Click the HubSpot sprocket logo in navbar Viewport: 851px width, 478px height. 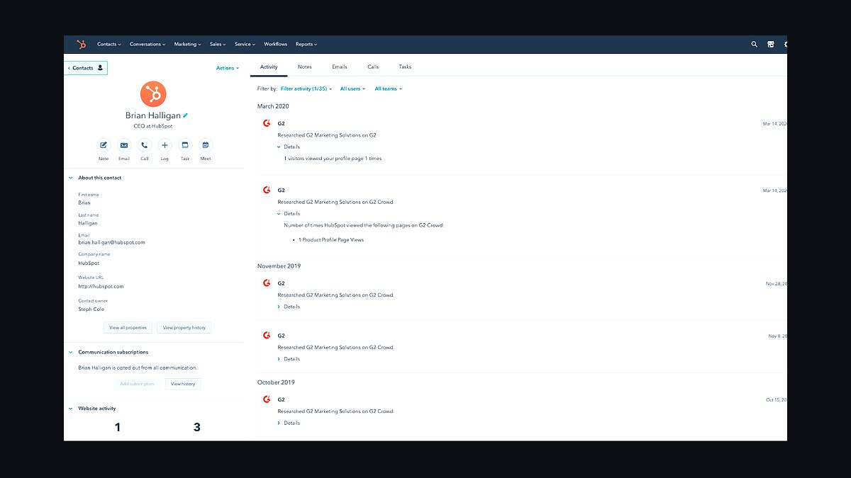(x=81, y=44)
